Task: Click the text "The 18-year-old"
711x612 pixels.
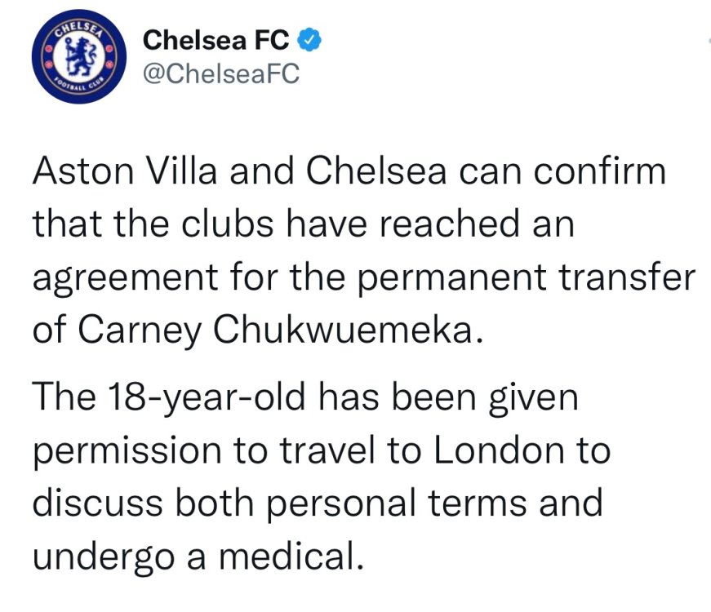Action: (x=170, y=400)
